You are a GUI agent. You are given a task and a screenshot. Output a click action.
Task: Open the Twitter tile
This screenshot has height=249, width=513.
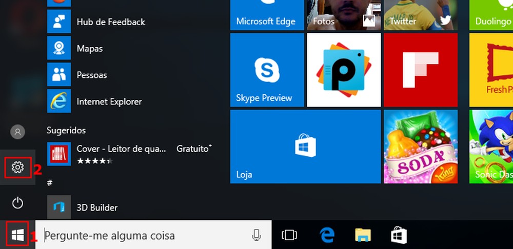point(421,15)
